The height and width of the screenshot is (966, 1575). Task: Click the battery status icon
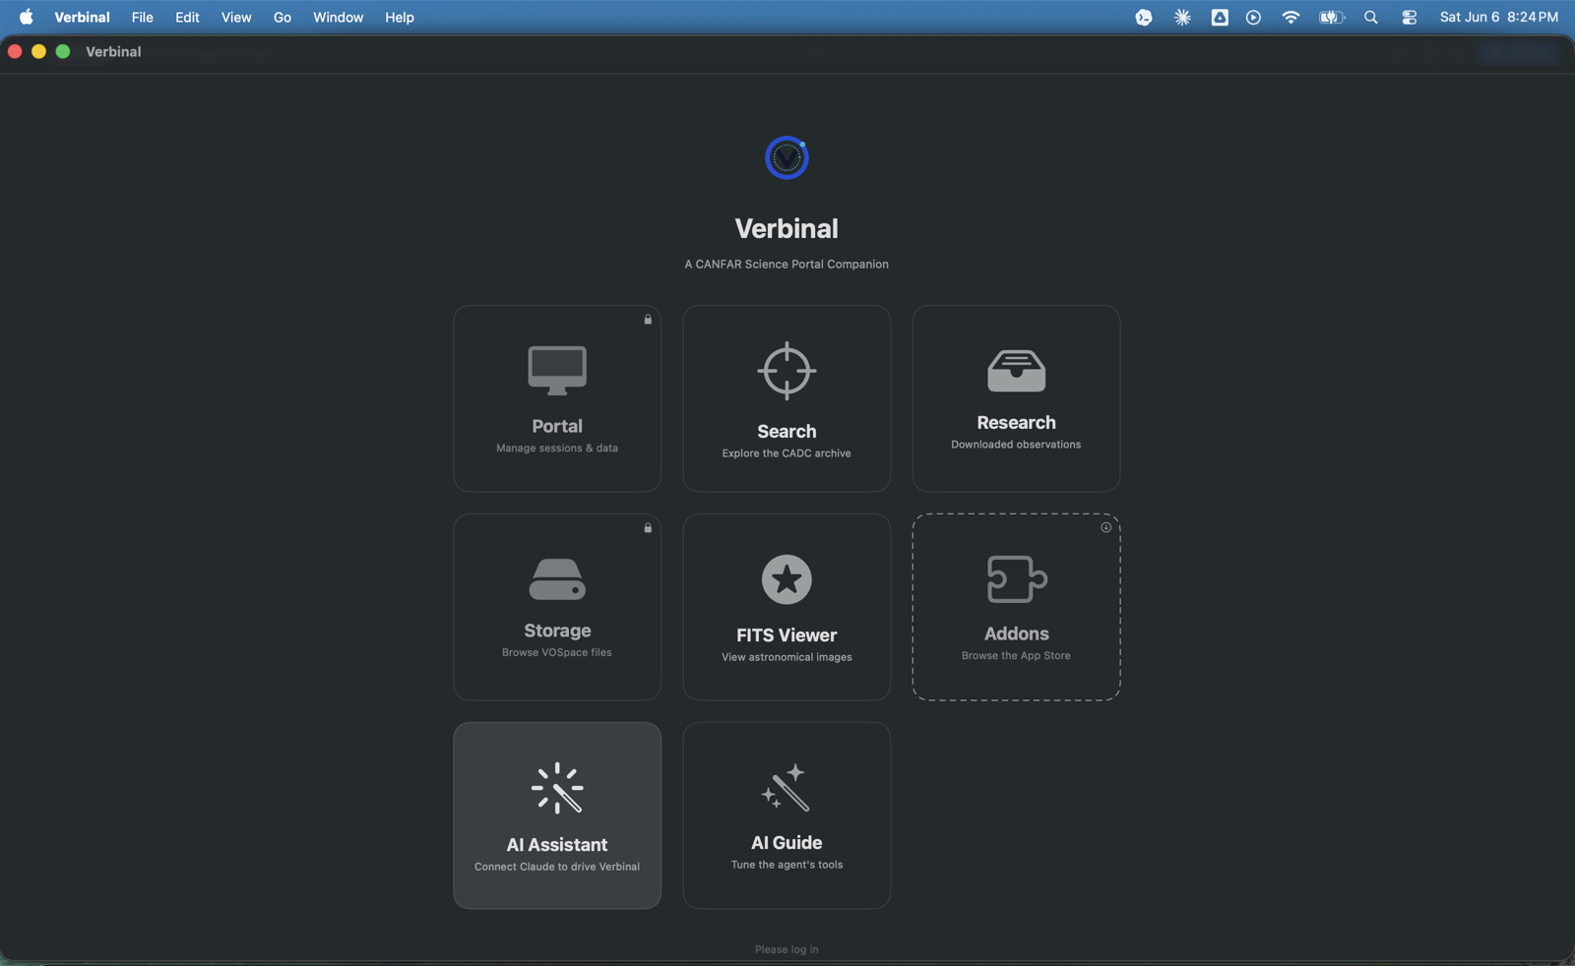click(1332, 17)
